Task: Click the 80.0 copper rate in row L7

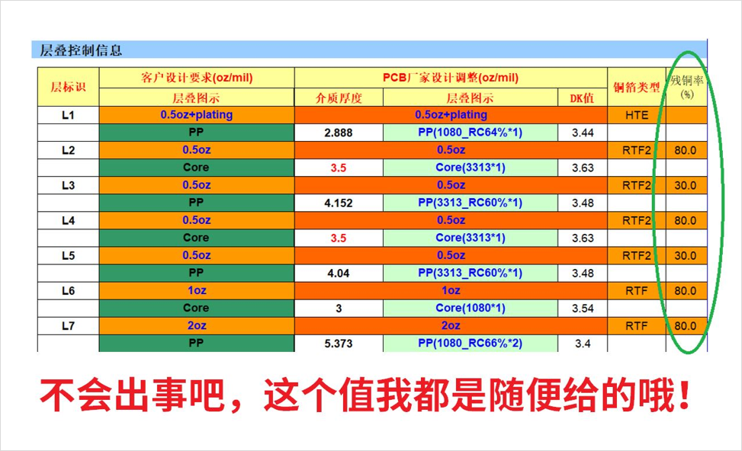Action: click(x=686, y=326)
